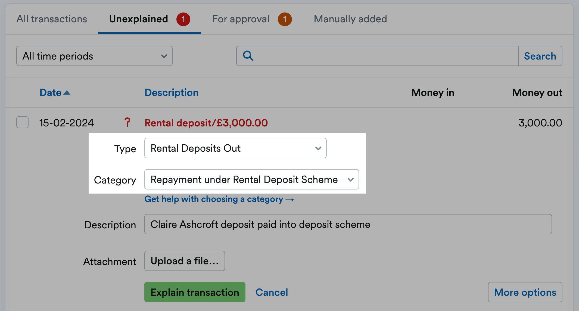Tick the 15-02-2024 transaction checkbox
The width and height of the screenshot is (579, 311).
22,122
